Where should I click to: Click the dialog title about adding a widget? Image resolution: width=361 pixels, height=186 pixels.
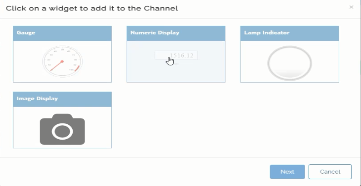[x=92, y=8]
